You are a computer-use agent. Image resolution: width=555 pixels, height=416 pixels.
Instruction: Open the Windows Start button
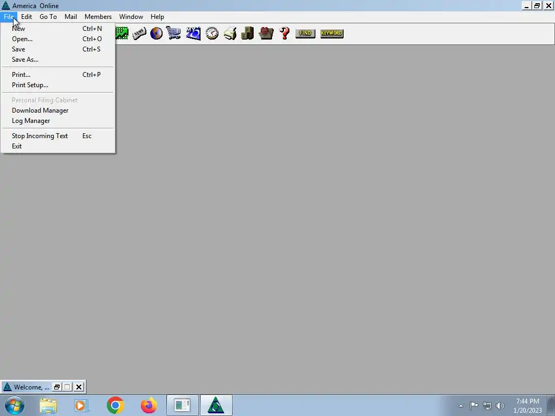(x=14, y=405)
